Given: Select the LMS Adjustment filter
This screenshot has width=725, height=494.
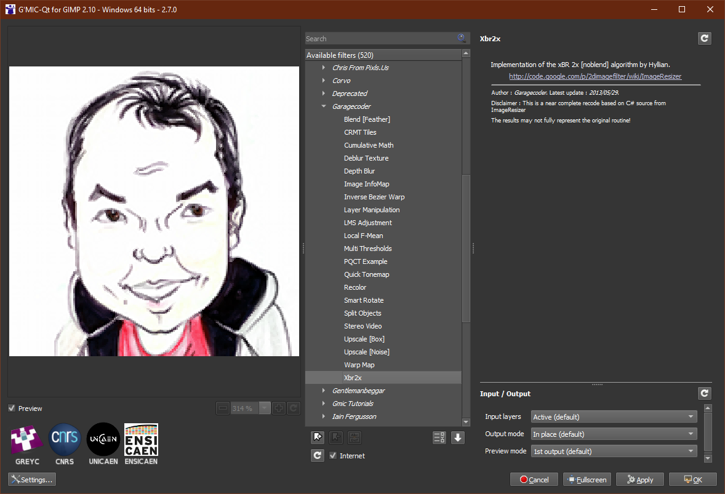Looking at the screenshot, I should tap(367, 223).
